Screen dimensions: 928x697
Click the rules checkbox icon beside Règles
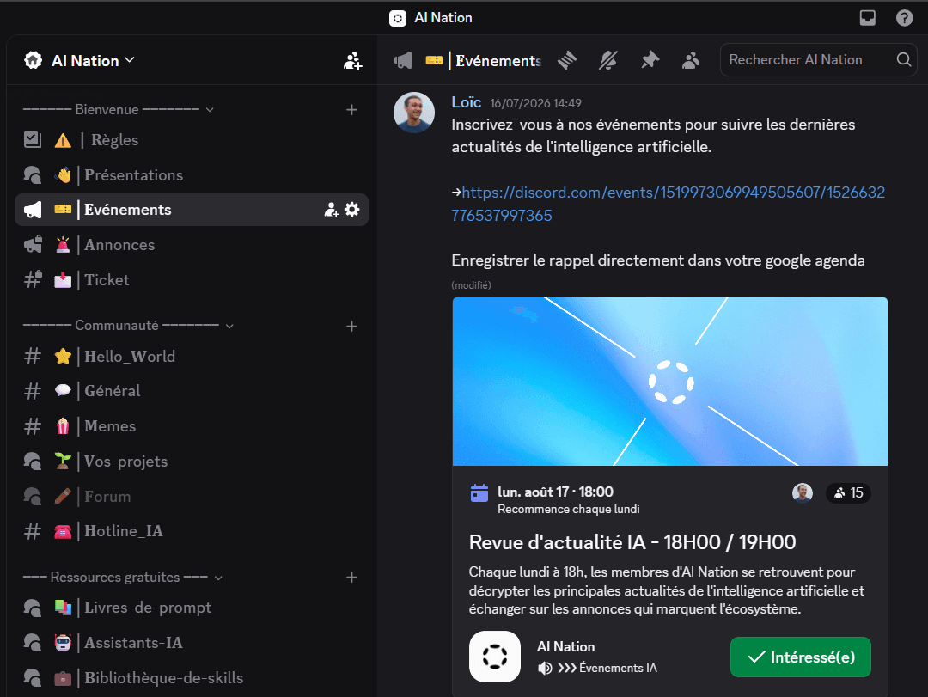click(33, 140)
